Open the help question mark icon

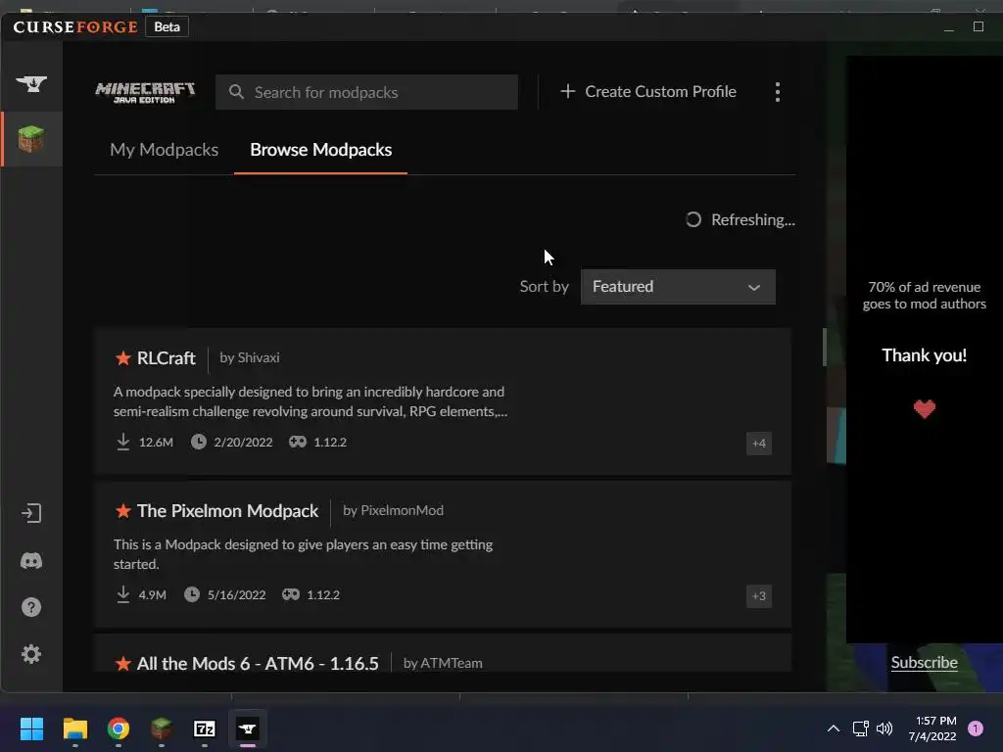[31, 607]
